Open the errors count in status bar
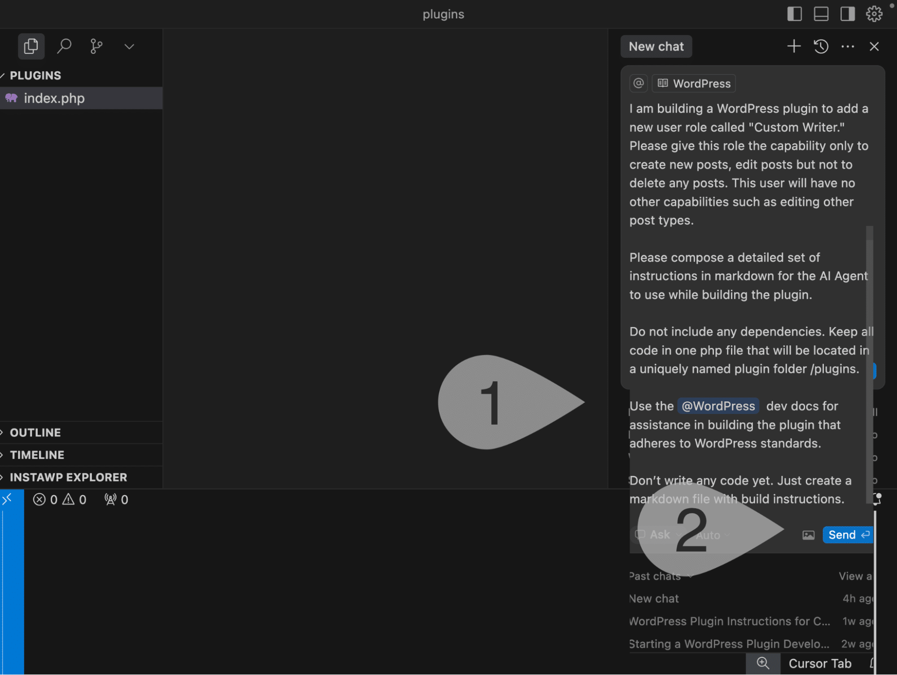This screenshot has width=897, height=675. pyautogui.click(x=45, y=500)
